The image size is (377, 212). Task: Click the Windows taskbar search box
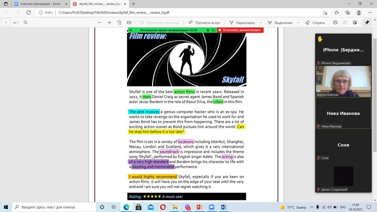click(54, 207)
